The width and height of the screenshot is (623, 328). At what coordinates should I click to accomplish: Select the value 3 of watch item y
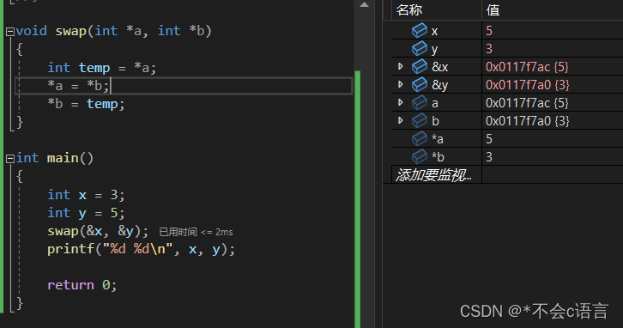tap(489, 48)
